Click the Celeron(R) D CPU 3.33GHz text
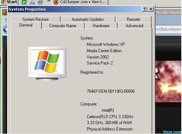 coord(110,117)
